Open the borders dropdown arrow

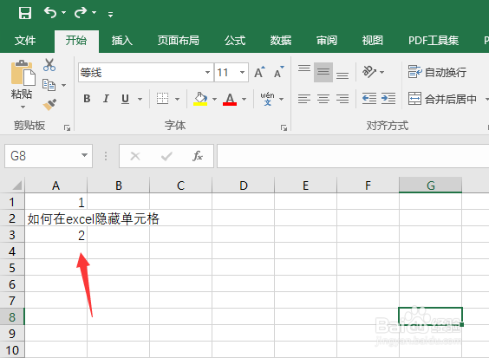click(x=177, y=99)
